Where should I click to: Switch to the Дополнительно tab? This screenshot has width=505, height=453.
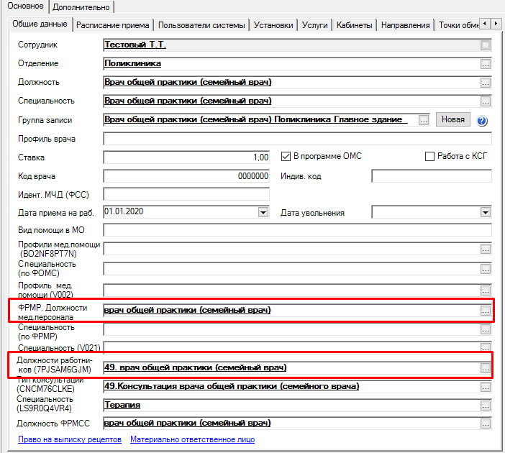tap(81, 7)
